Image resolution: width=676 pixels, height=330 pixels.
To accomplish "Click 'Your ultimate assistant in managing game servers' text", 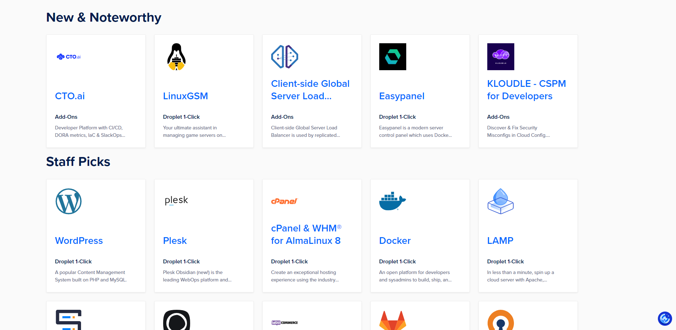I will click(194, 132).
